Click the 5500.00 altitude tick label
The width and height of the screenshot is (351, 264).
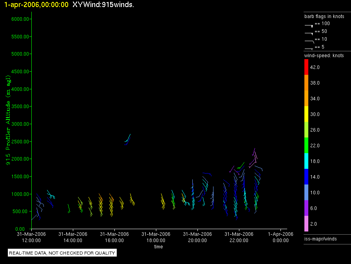(20, 37)
